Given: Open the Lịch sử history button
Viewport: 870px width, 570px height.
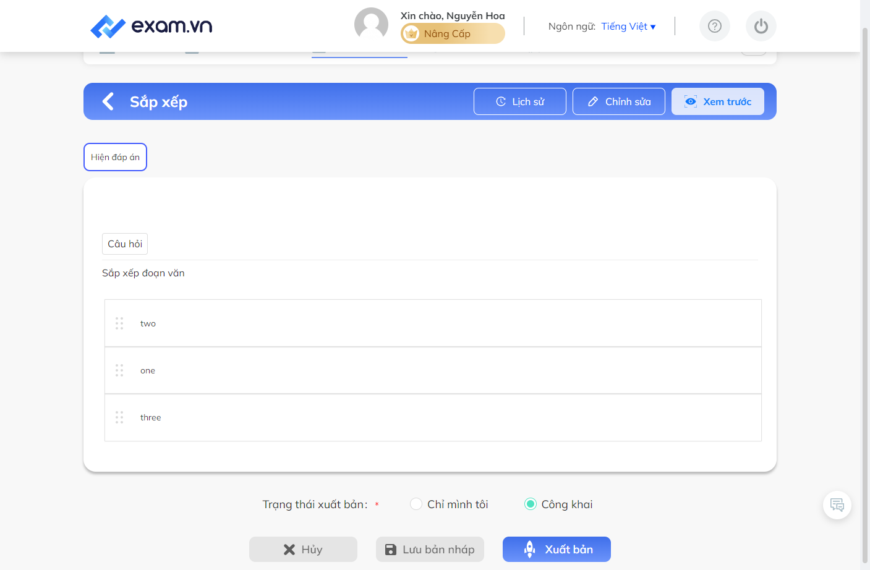Looking at the screenshot, I should pyautogui.click(x=520, y=101).
